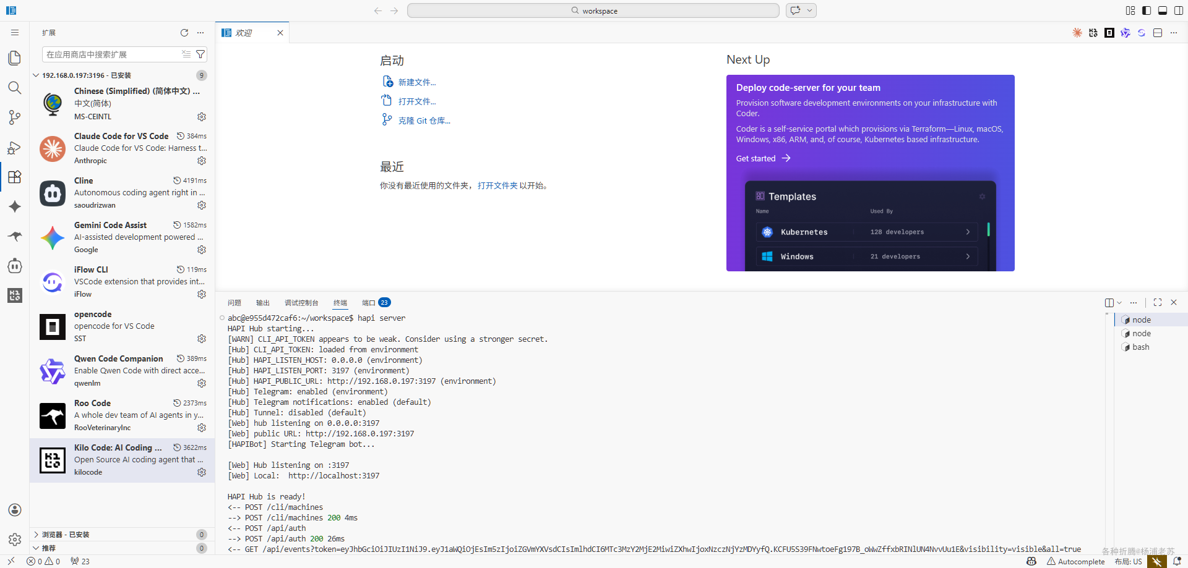This screenshot has width=1188, height=568.
Task: Maximize the terminal panel size
Action: tap(1158, 302)
